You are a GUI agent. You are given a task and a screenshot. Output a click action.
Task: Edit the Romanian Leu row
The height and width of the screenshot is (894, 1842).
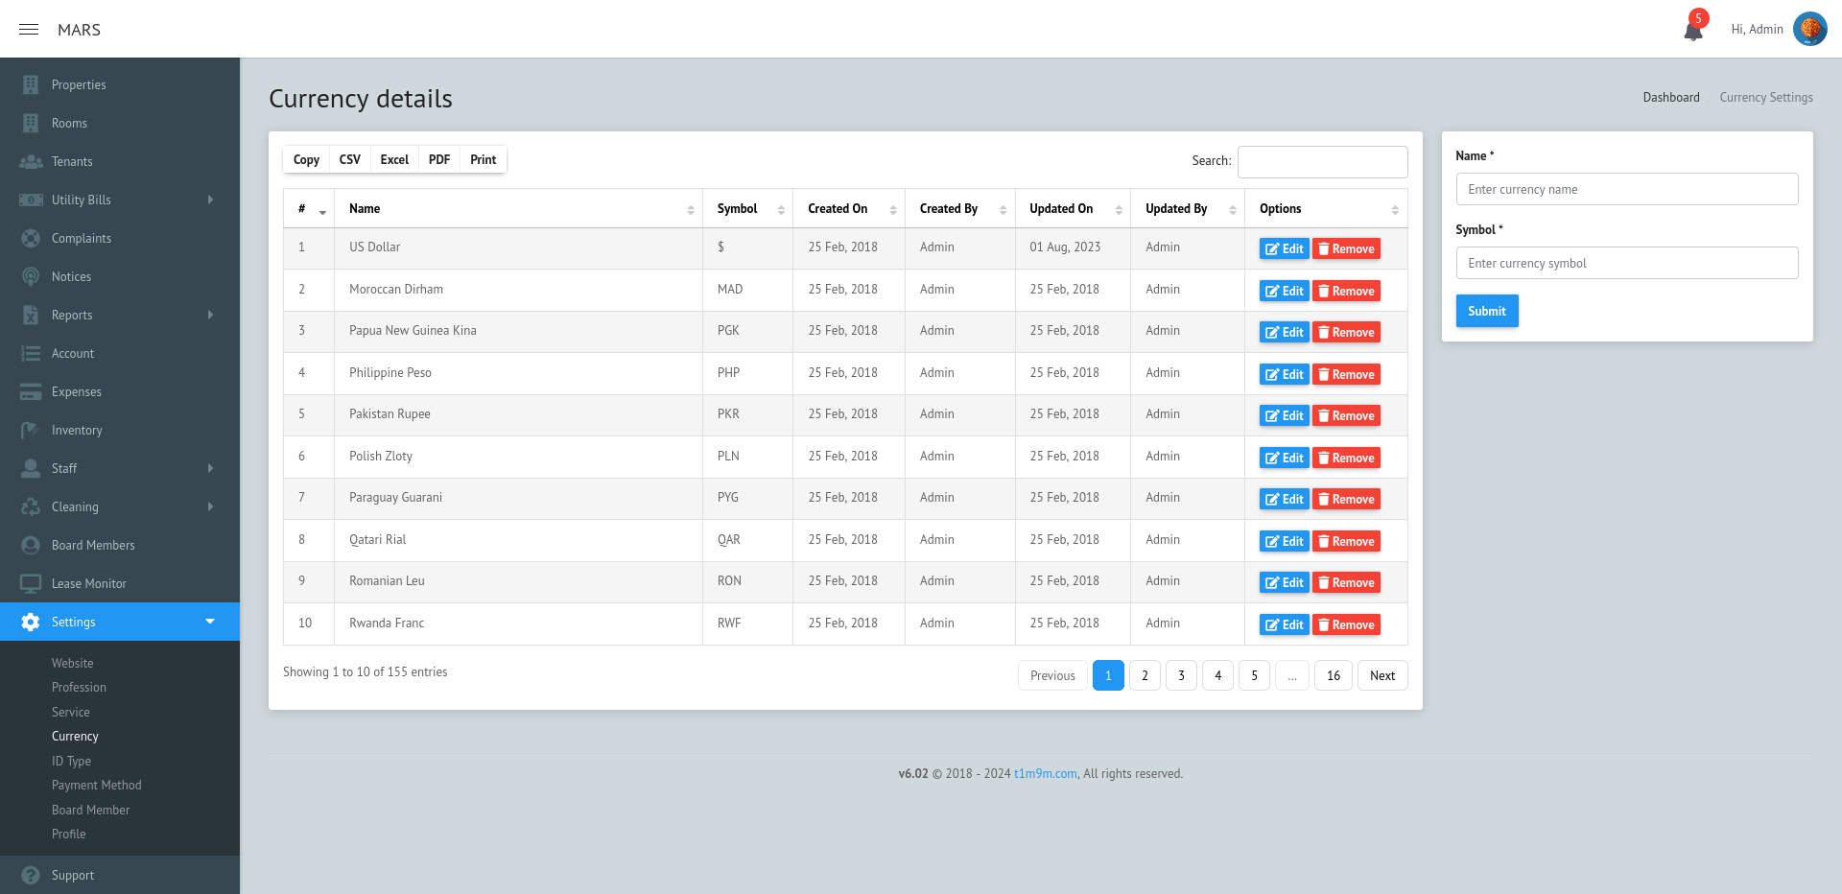(x=1284, y=582)
